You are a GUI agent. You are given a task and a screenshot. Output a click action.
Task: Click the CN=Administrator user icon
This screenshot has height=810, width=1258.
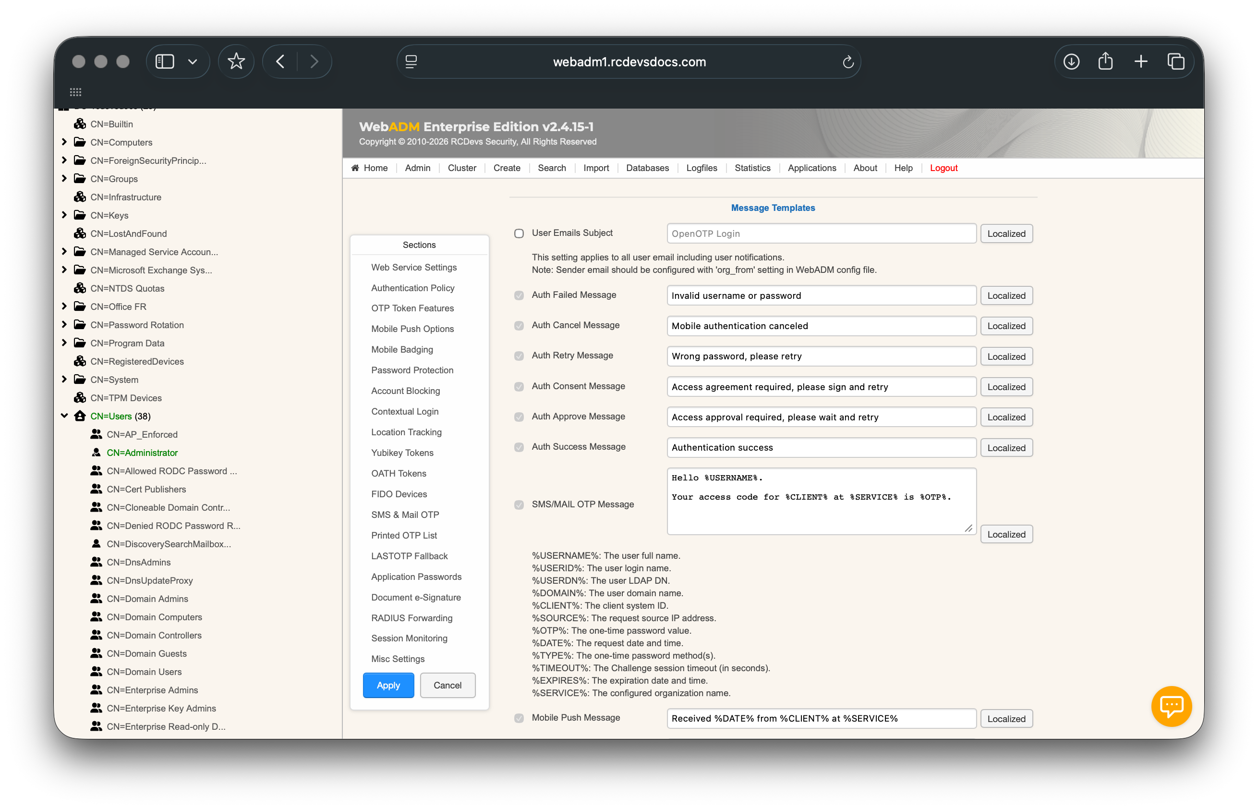[96, 453]
